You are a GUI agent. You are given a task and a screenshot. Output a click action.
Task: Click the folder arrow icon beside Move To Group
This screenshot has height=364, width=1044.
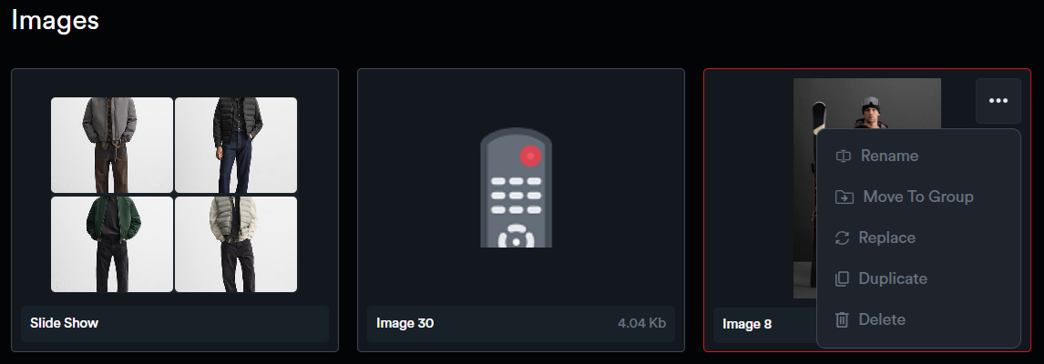tap(844, 197)
